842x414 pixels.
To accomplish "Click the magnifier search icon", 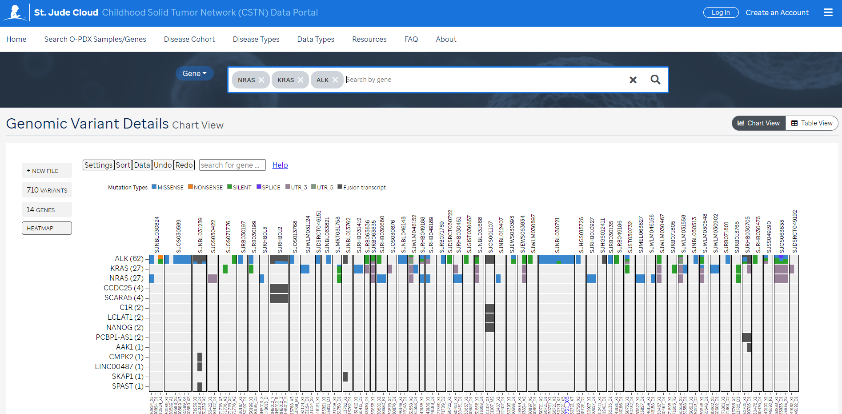I will [x=655, y=80].
